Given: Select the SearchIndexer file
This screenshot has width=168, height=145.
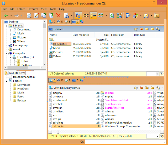Looking at the screenshot, I should coord(126,104).
